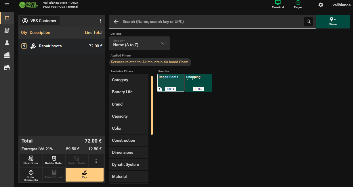
Task: Click the filters list scrollbar
Action: pyautogui.click(x=152, y=105)
